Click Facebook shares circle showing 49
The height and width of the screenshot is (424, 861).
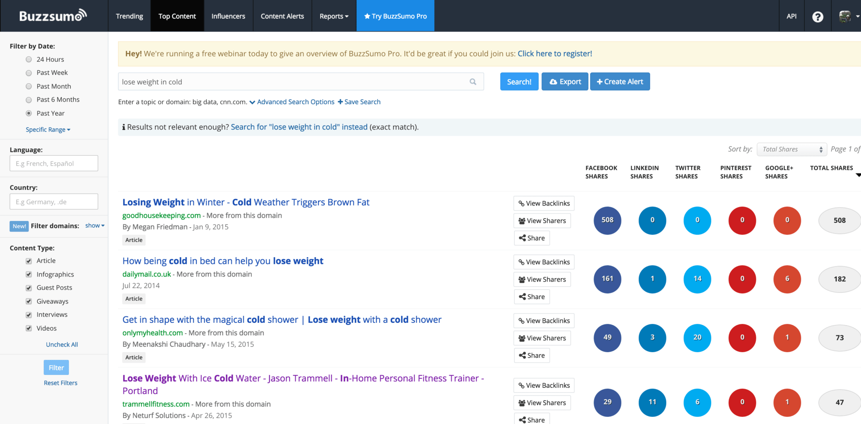click(x=607, y=338)
